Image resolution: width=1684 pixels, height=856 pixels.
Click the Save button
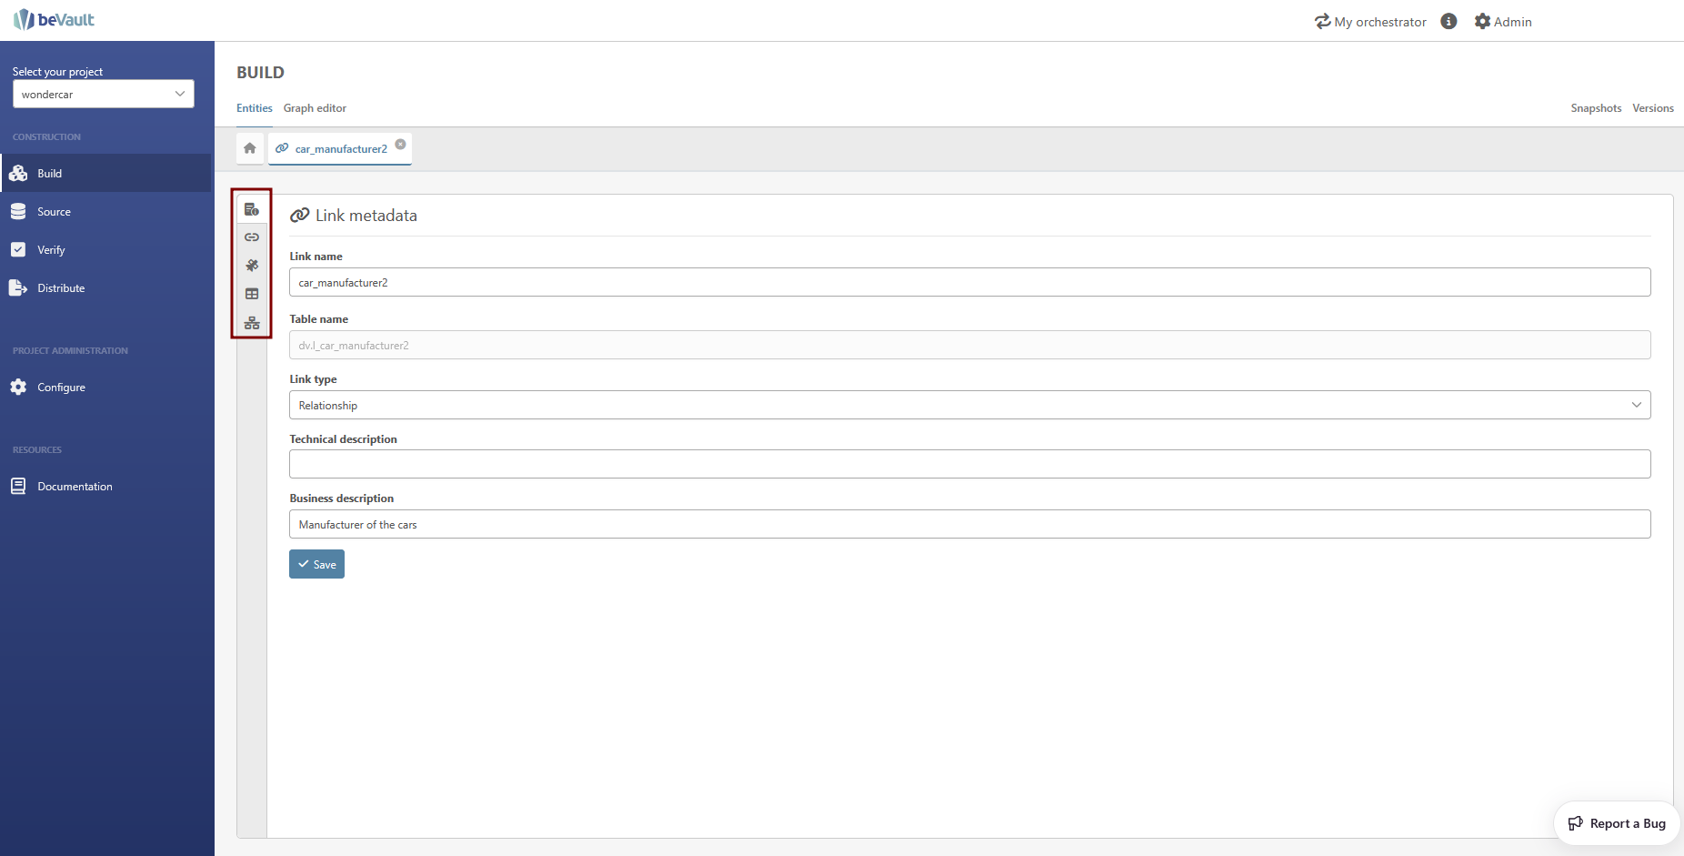pos(316,564)
